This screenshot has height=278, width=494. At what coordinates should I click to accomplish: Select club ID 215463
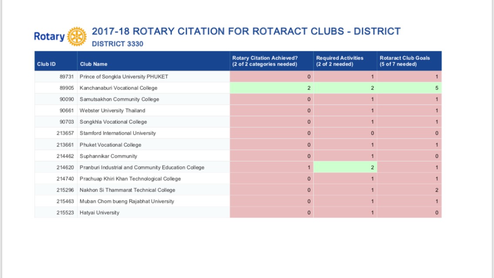[x=65, y=202]
